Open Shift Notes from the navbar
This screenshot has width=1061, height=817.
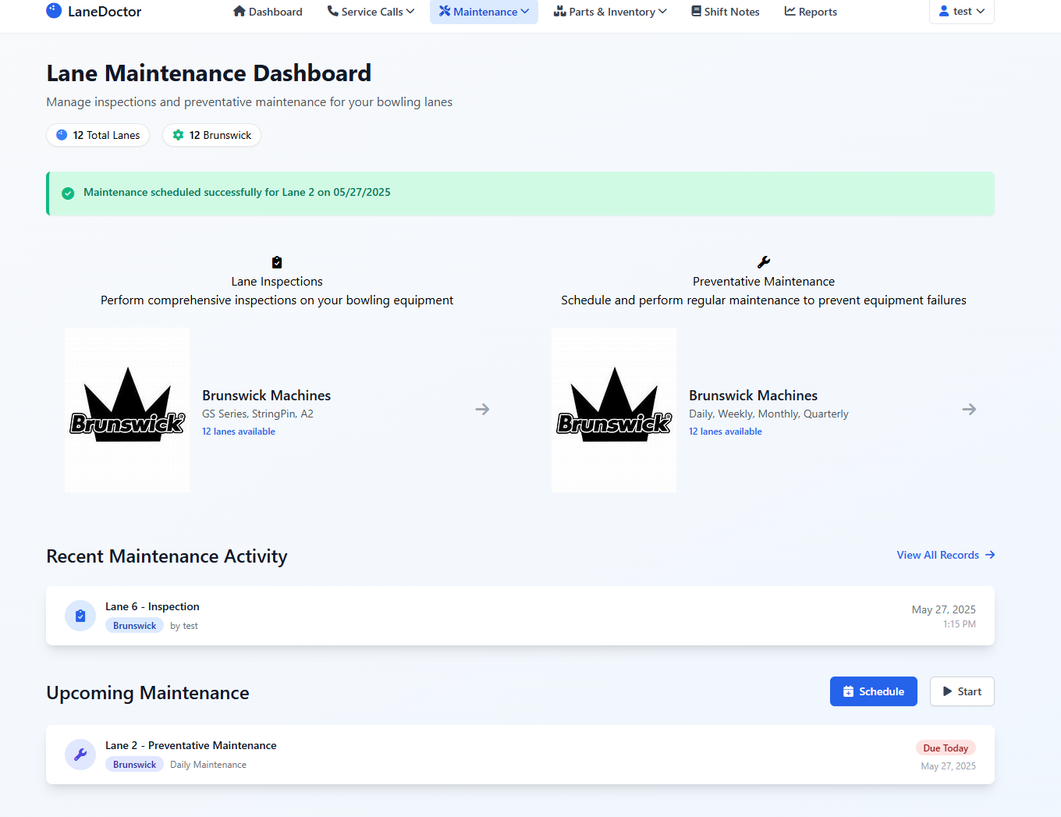(x=725, y=12)
